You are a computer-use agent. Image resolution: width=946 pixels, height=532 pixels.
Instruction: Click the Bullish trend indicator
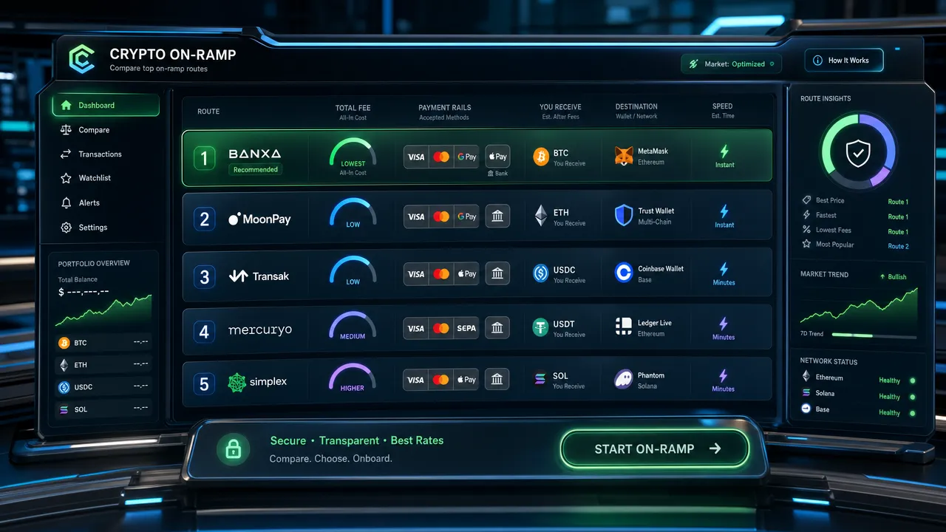pyautogui.click(x=893, y=277)
